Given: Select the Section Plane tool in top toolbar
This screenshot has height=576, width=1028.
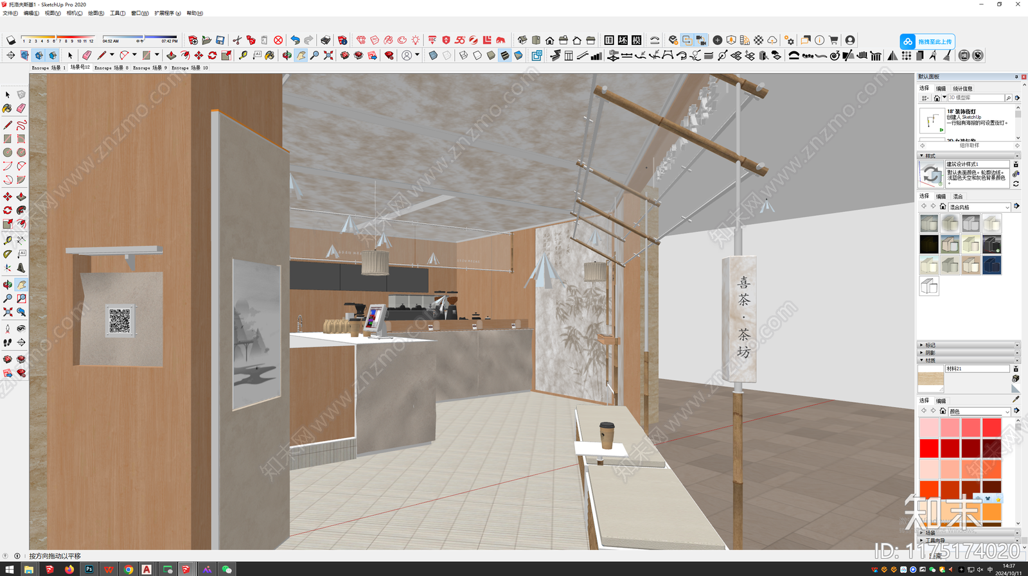Looking at the screenshot, I should (11, 55).
